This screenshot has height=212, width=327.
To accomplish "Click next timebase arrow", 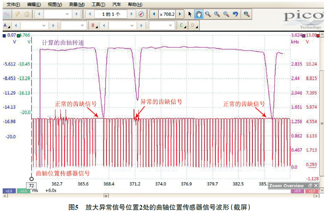I will click(x=76, y=14).
